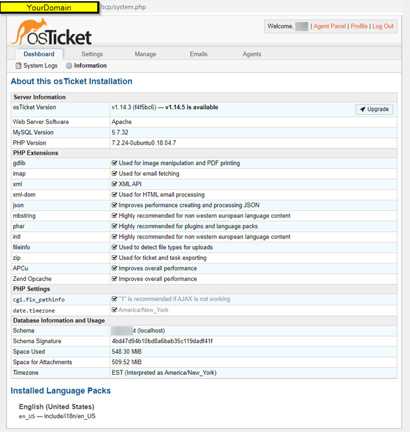
Task: Click the Log Out link
Action: pos(383,27)
